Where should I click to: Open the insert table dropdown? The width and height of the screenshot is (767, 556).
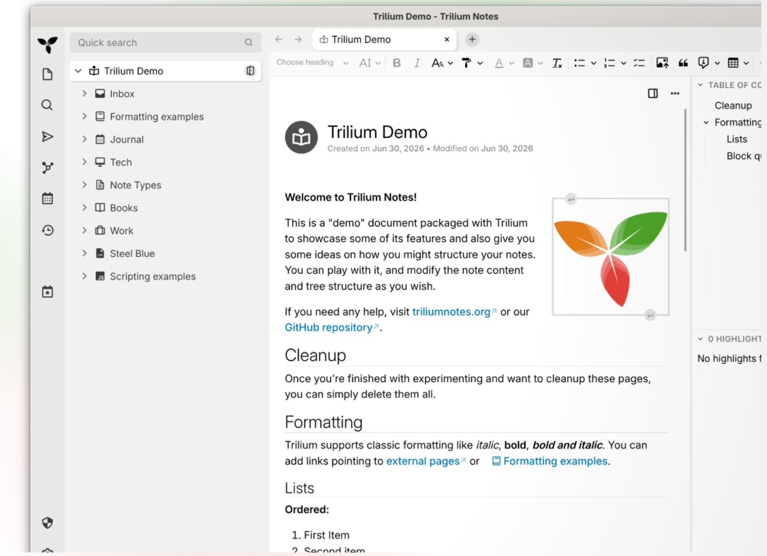pos(746,63)
